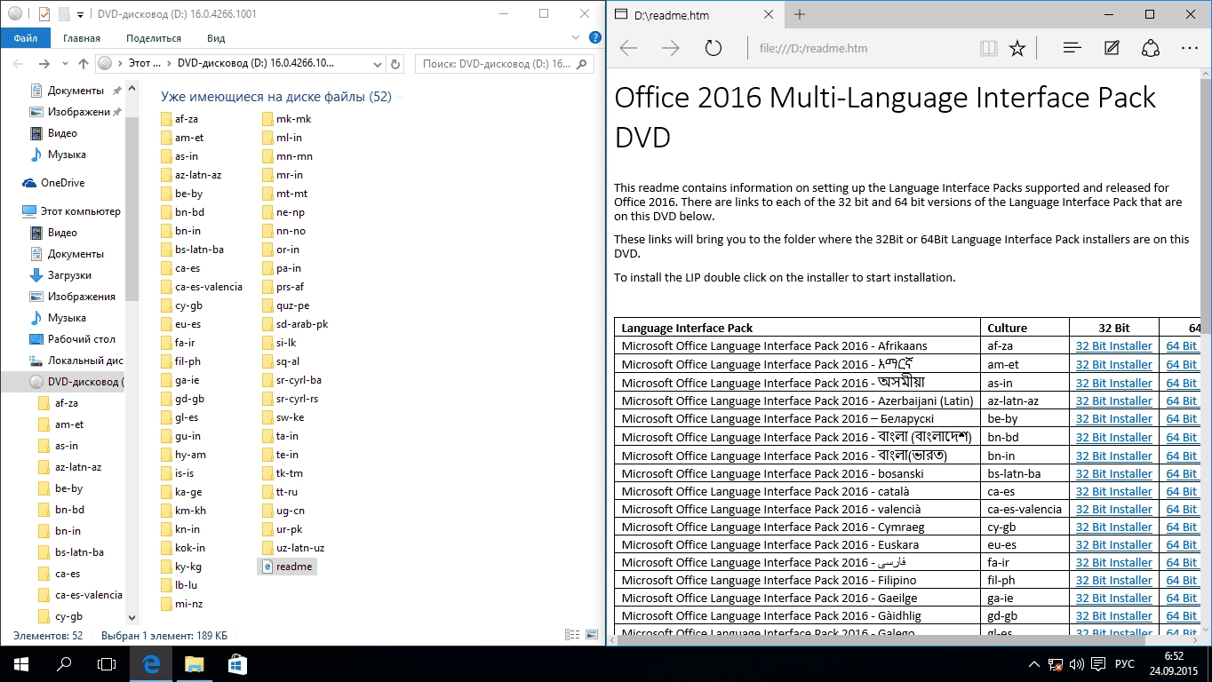Open 32 Bit Installer link for Cymraeg
The height and width of the screenshot is (682, 1212).
[x=1113, y=527]
